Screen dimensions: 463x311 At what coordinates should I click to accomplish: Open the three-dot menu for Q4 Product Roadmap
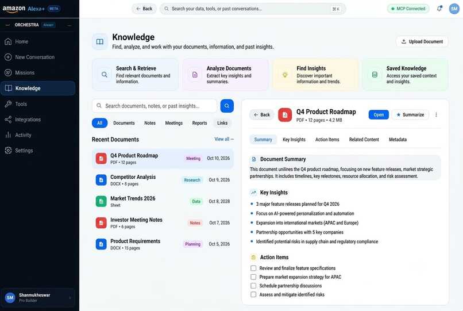coord(436,115)
